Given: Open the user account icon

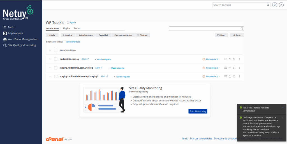Looking at the screenshot, I should (x=281, y=5).
